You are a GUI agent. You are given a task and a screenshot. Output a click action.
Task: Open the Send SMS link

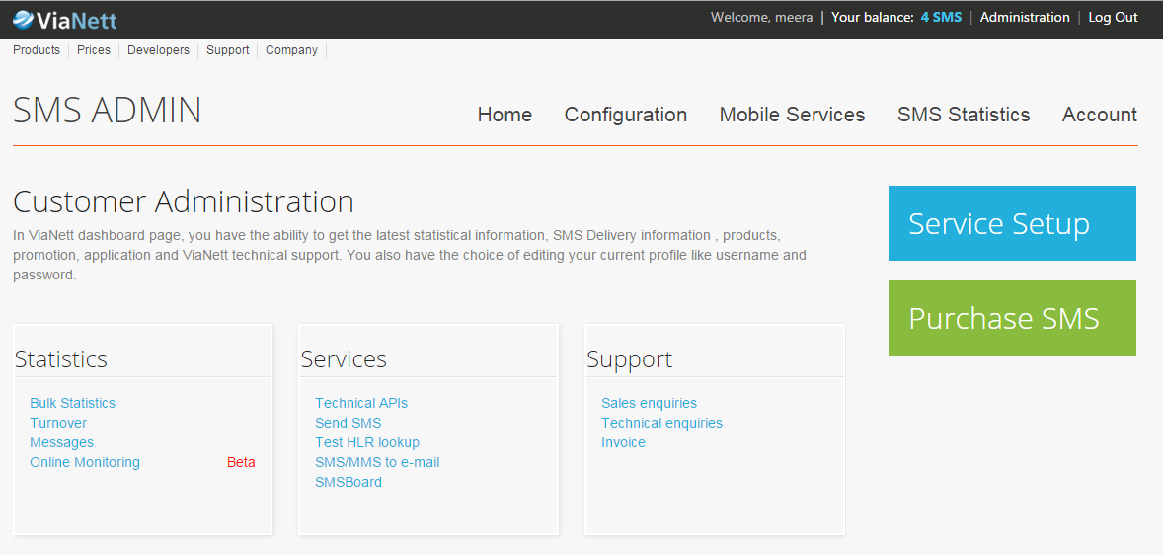(x=348, y=423)
